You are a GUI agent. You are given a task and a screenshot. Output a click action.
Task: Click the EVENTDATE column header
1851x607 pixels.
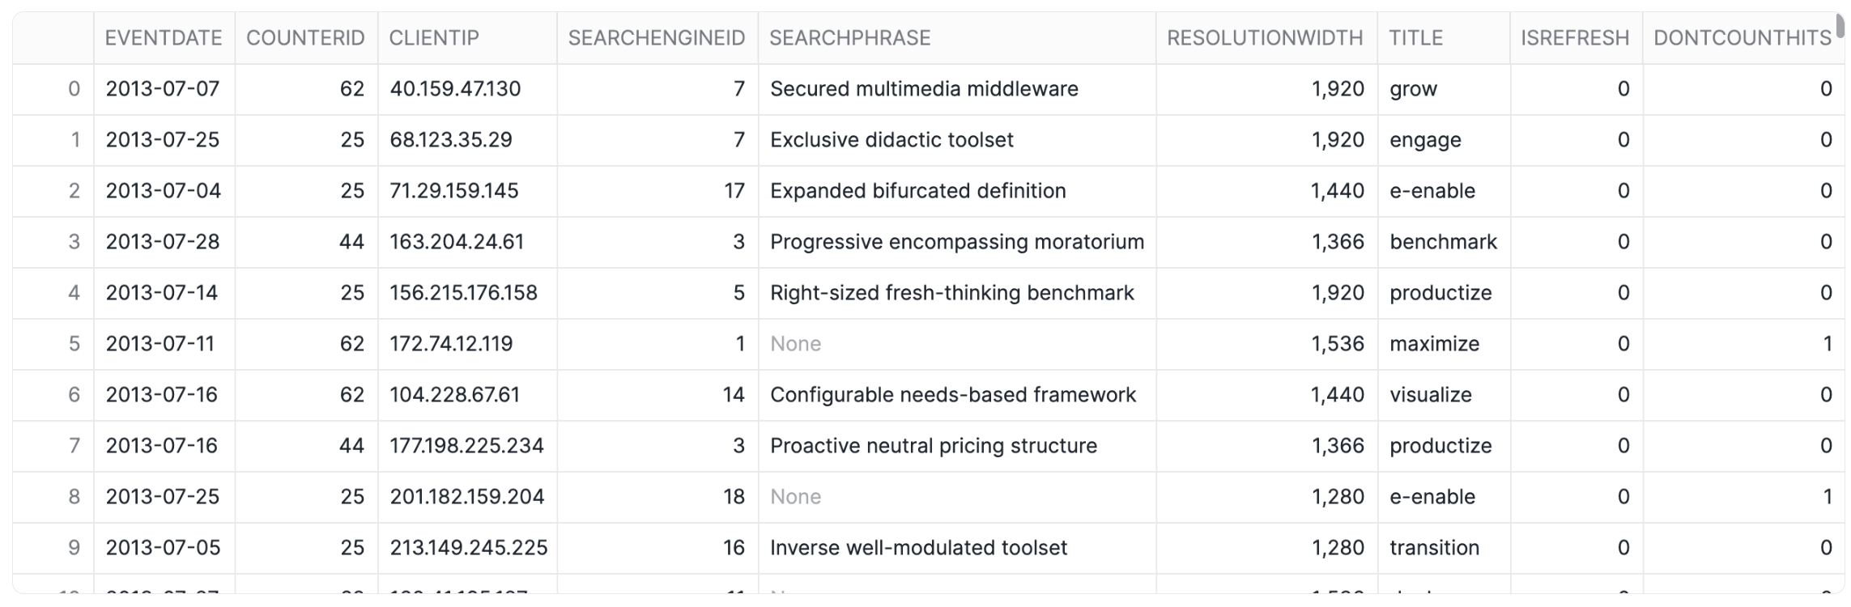tap(164, 38)
